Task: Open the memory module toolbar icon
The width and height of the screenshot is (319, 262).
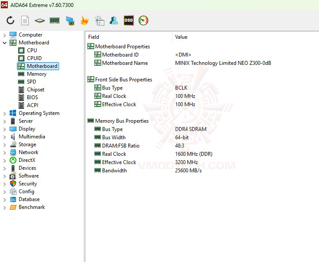Action: (54, 20)
